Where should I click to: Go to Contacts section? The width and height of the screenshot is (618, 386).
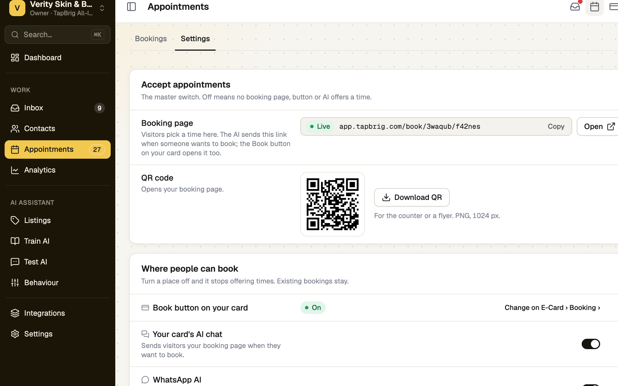pyautogui.click(x=58, y=129)
